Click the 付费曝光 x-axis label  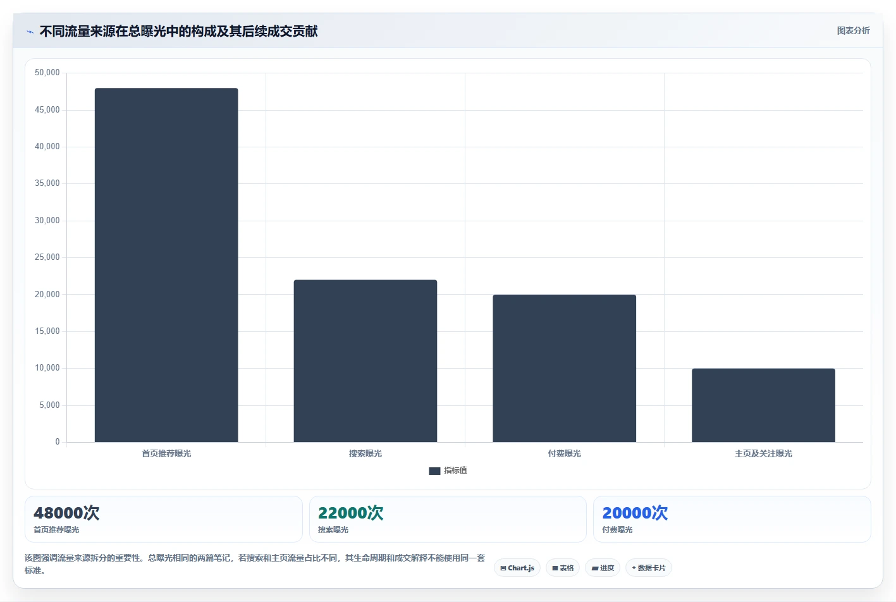[x=565, y=453]
